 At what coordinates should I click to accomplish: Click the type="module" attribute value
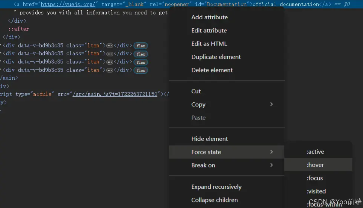click(42, 94)
